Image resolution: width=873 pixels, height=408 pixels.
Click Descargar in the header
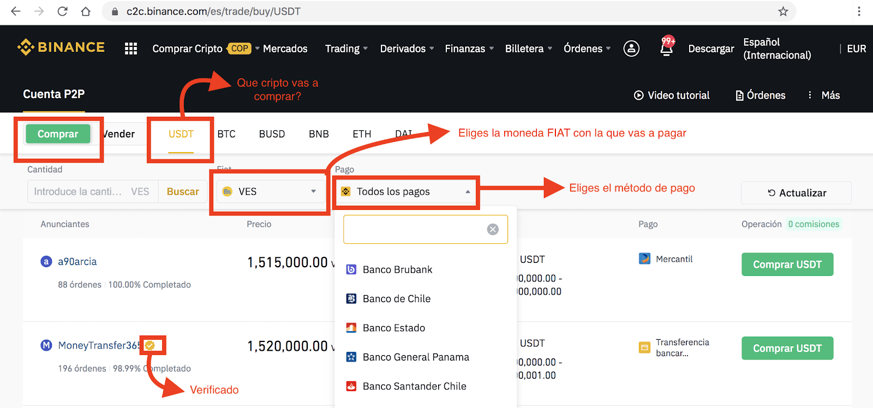point(711,49)
